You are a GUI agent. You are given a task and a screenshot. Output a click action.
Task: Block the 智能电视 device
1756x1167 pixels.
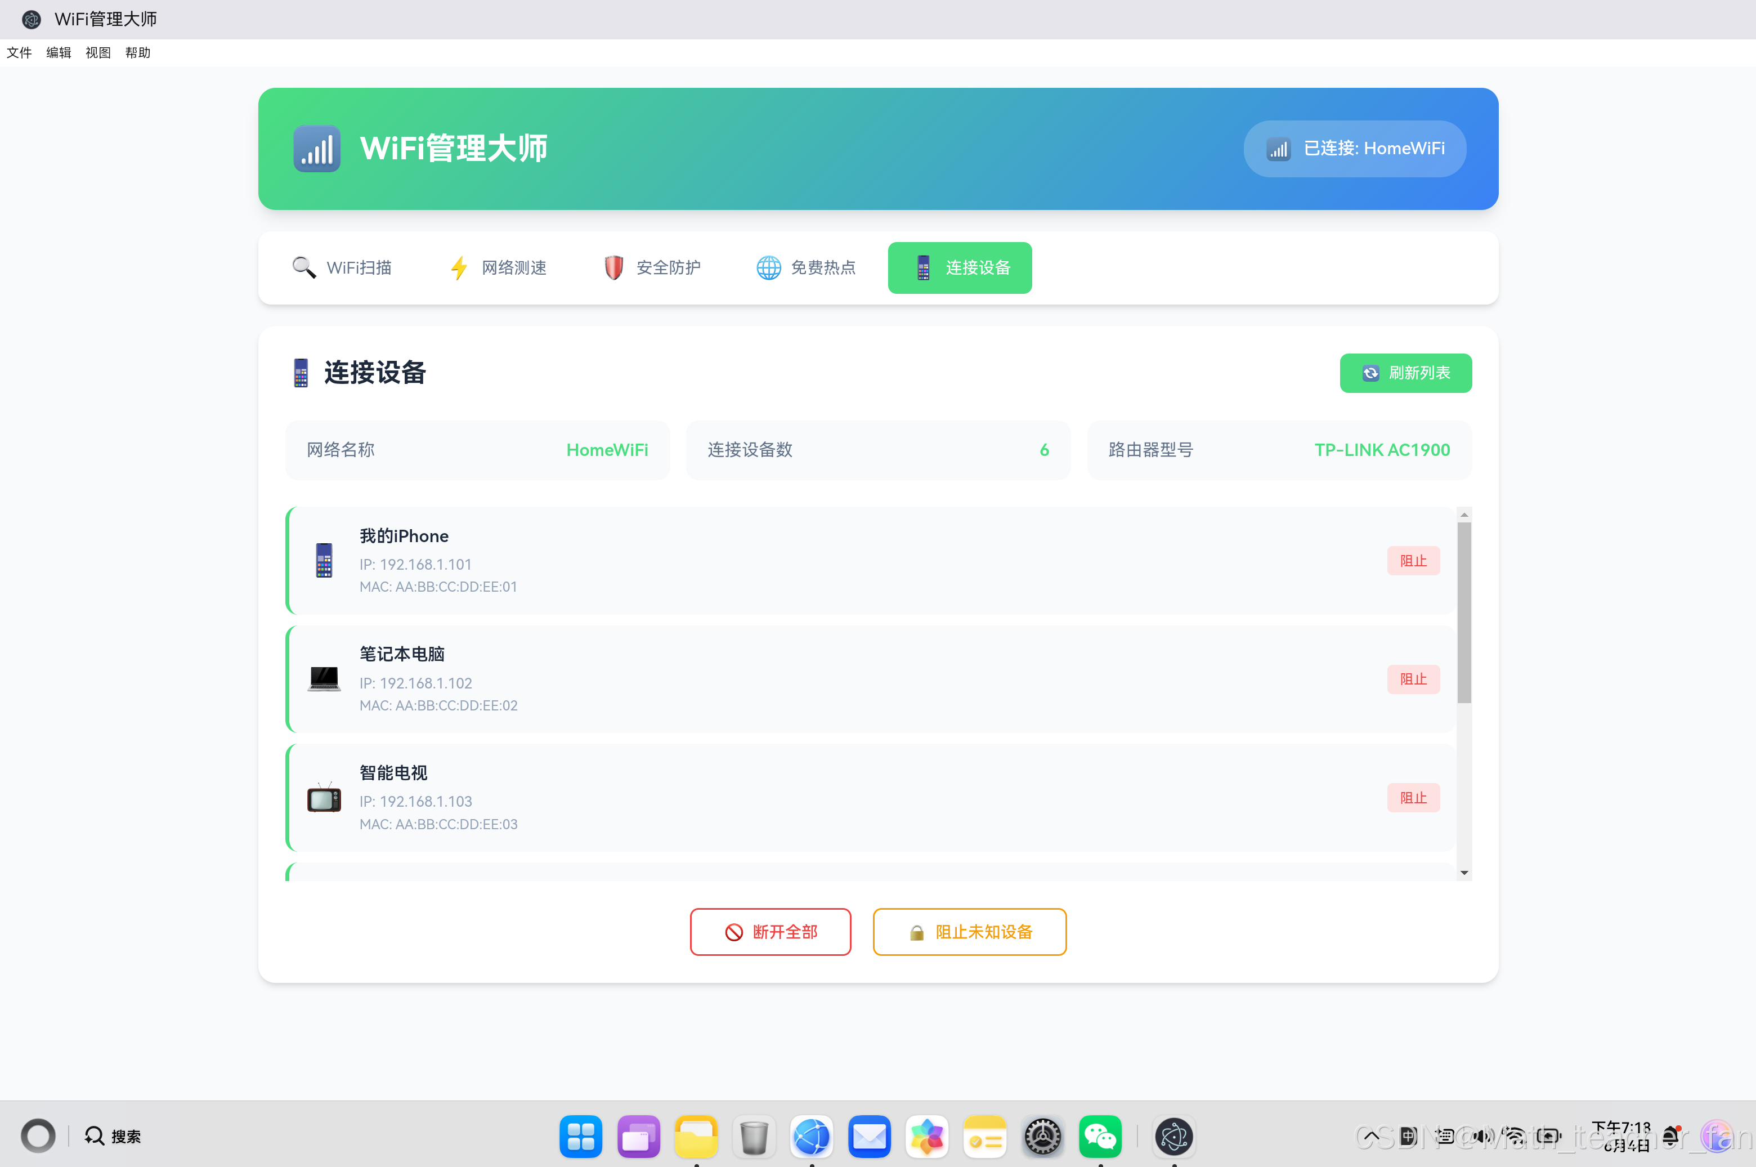1413,798
